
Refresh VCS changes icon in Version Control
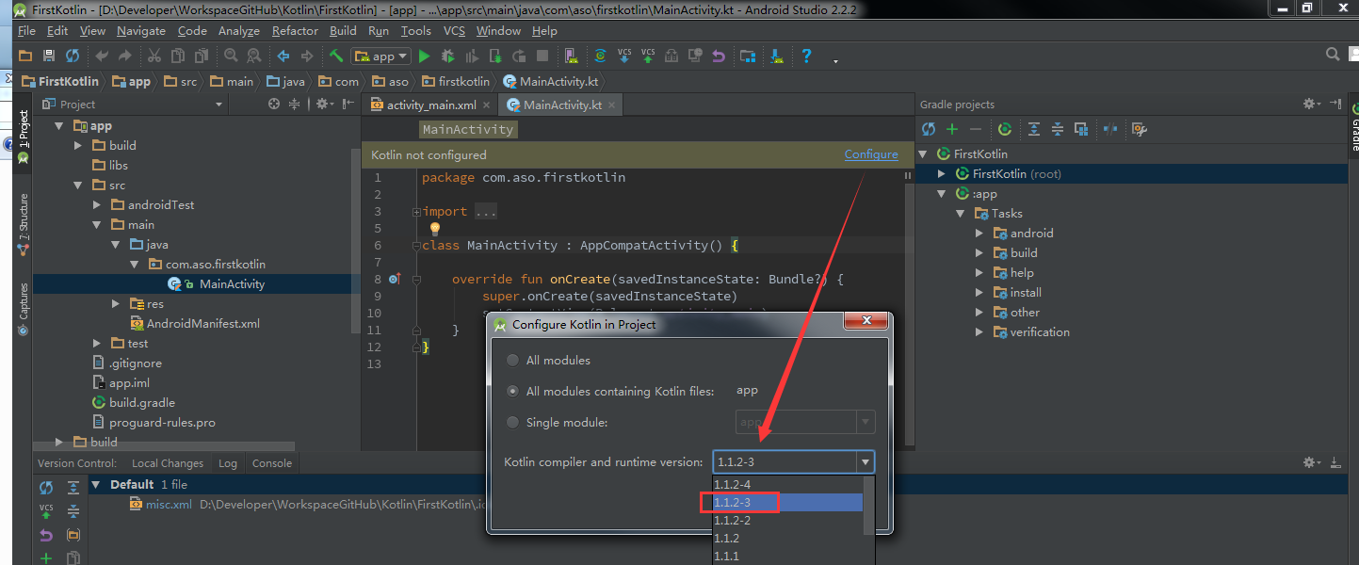pos(46,488)
